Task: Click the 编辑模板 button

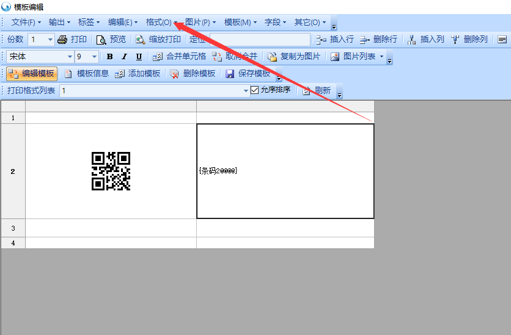Action: 32,74
